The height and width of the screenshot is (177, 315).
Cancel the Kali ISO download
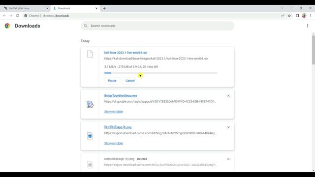(x=130, y=81)
